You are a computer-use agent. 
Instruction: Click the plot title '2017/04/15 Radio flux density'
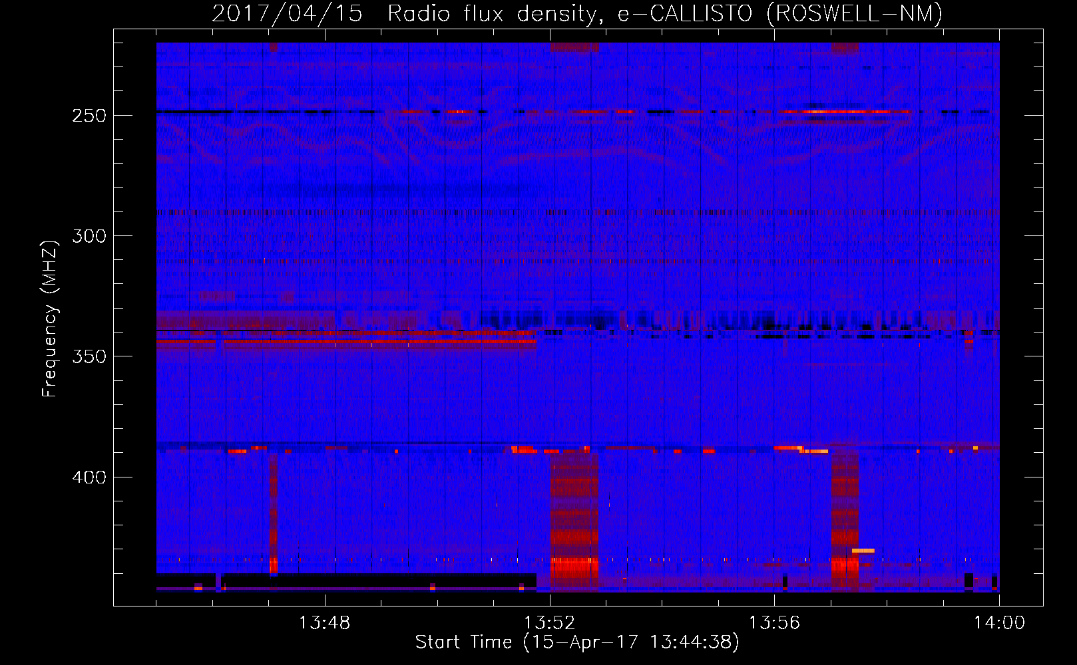tap(408, 14)
